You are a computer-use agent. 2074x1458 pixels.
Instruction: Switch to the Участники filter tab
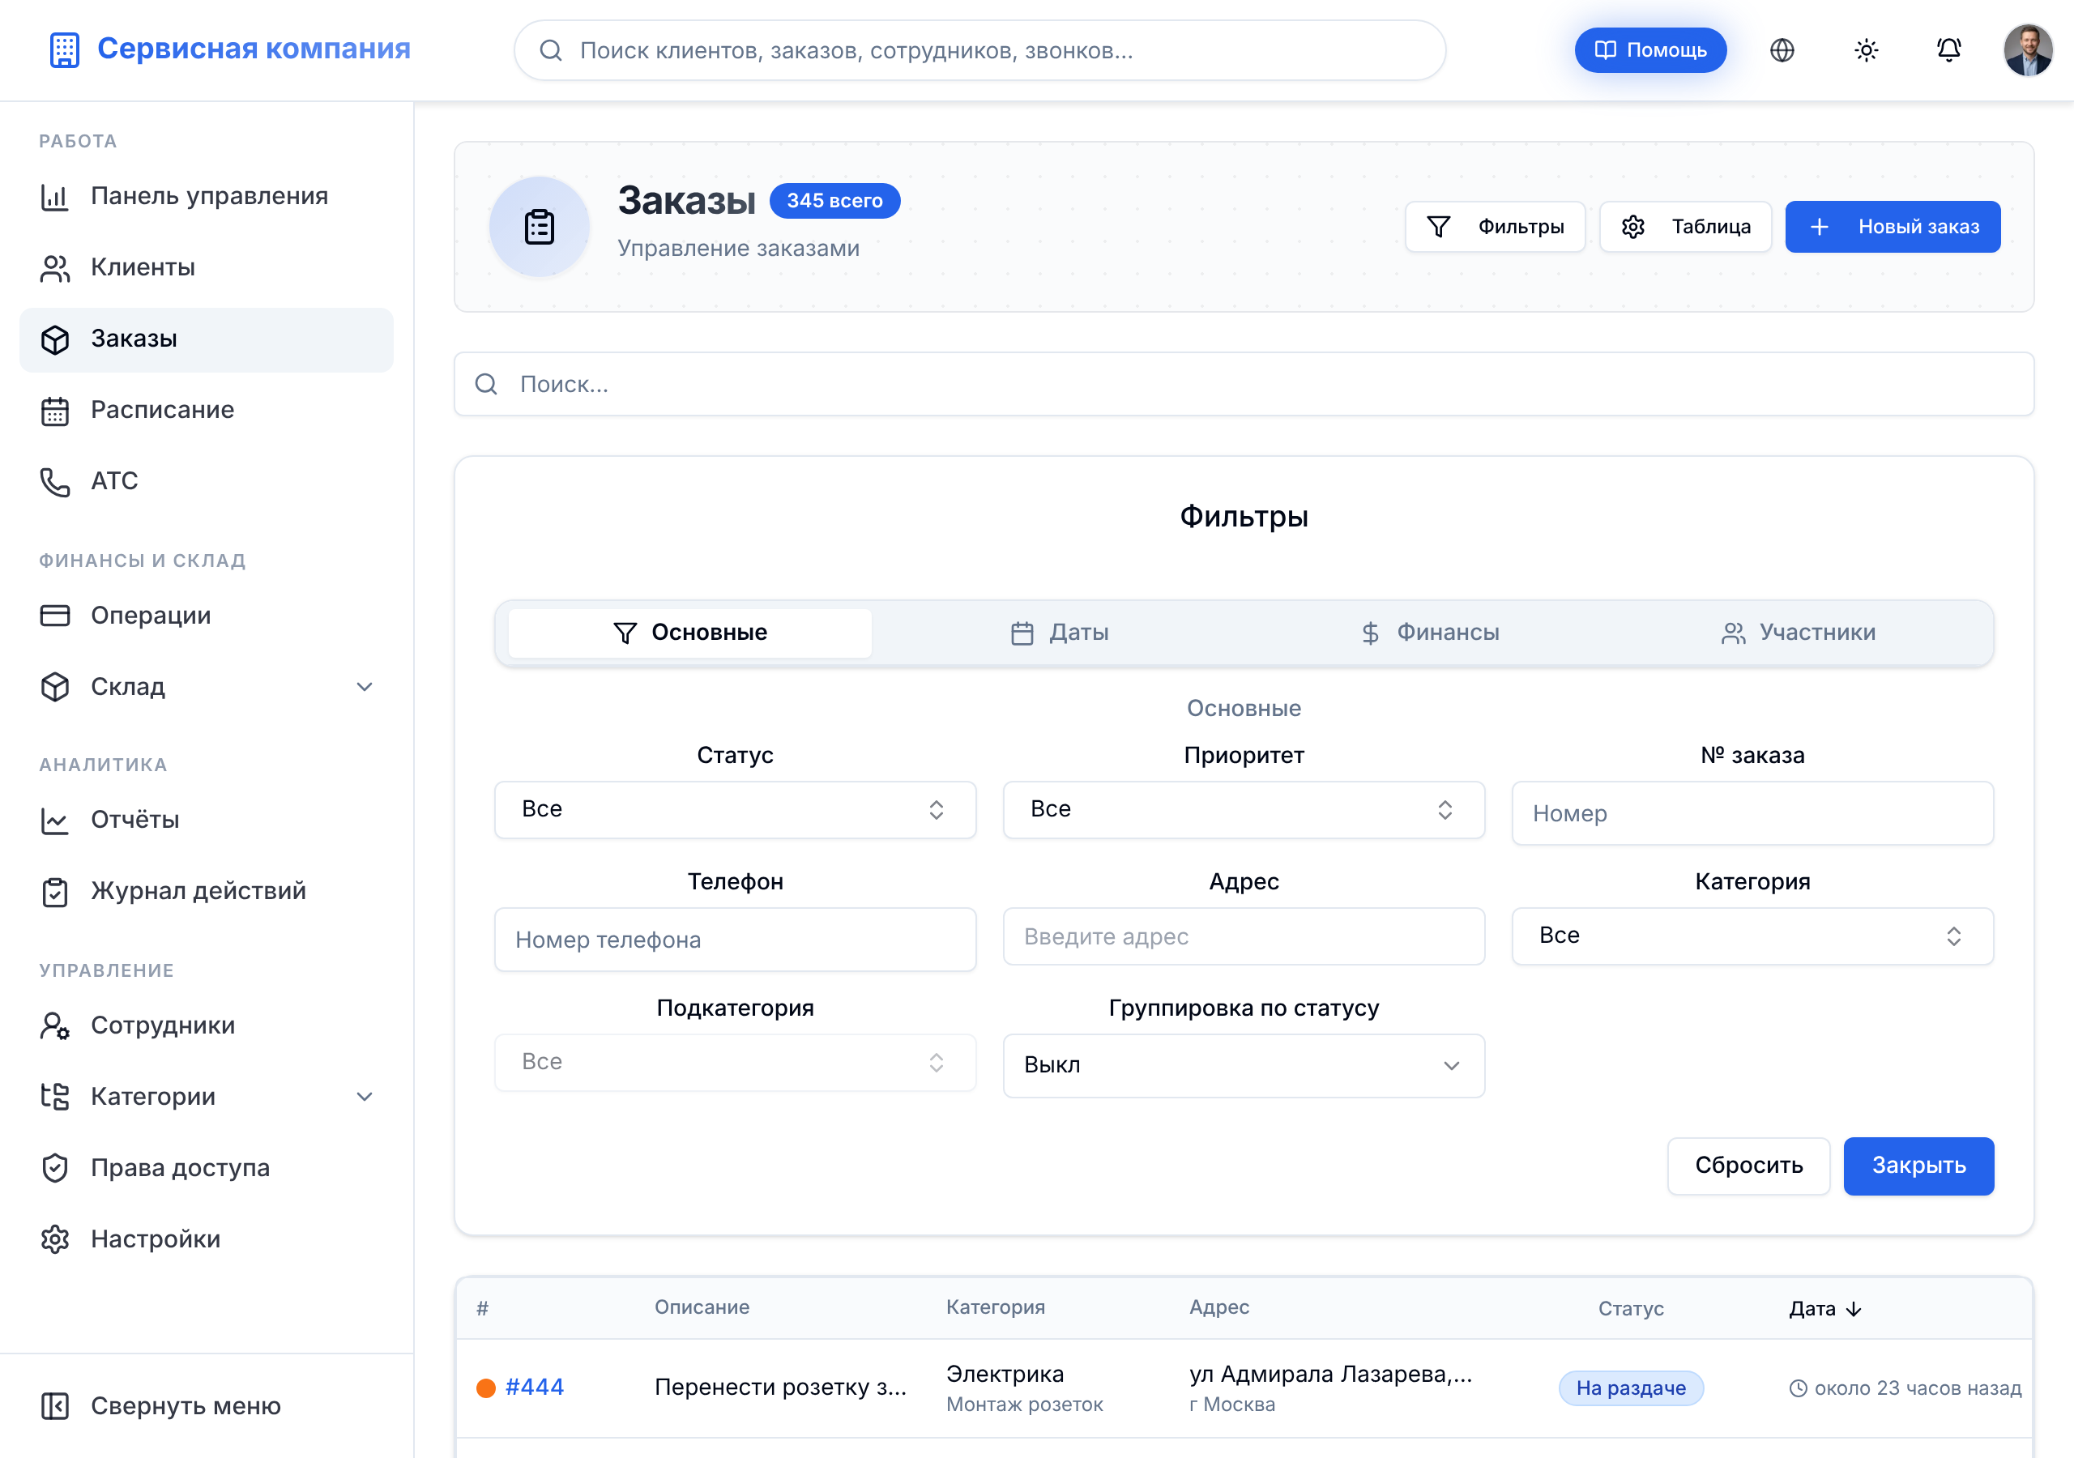(1798, 633)
